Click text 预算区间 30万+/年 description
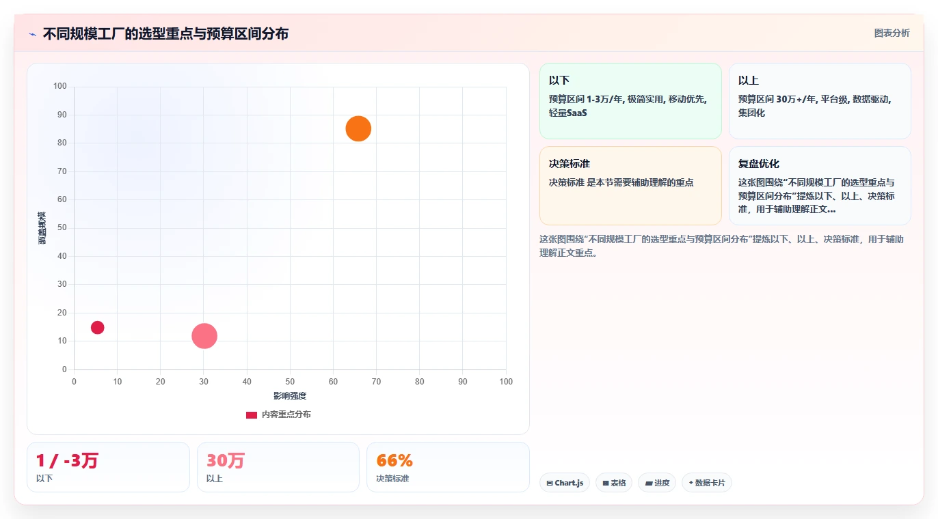This screenshot has height=519, width=938. [x=815, y=106]
